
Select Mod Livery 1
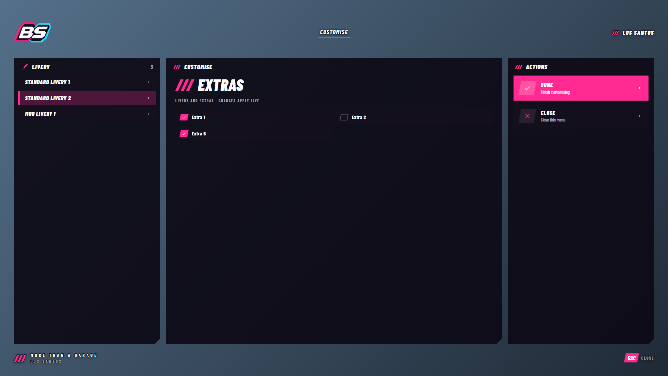tap(87, 114)
